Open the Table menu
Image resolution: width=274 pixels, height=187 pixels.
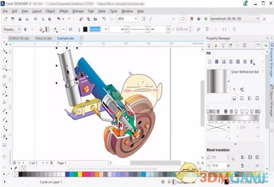coord(101,11)
